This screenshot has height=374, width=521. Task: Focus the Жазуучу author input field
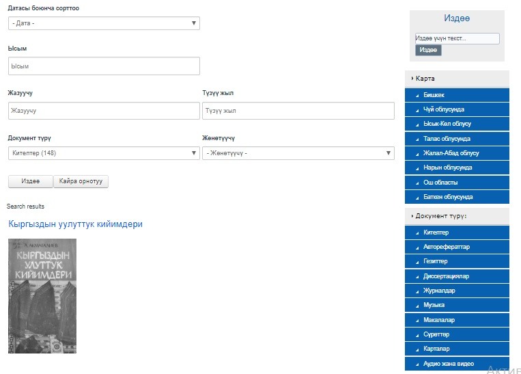tap(104, 111)
